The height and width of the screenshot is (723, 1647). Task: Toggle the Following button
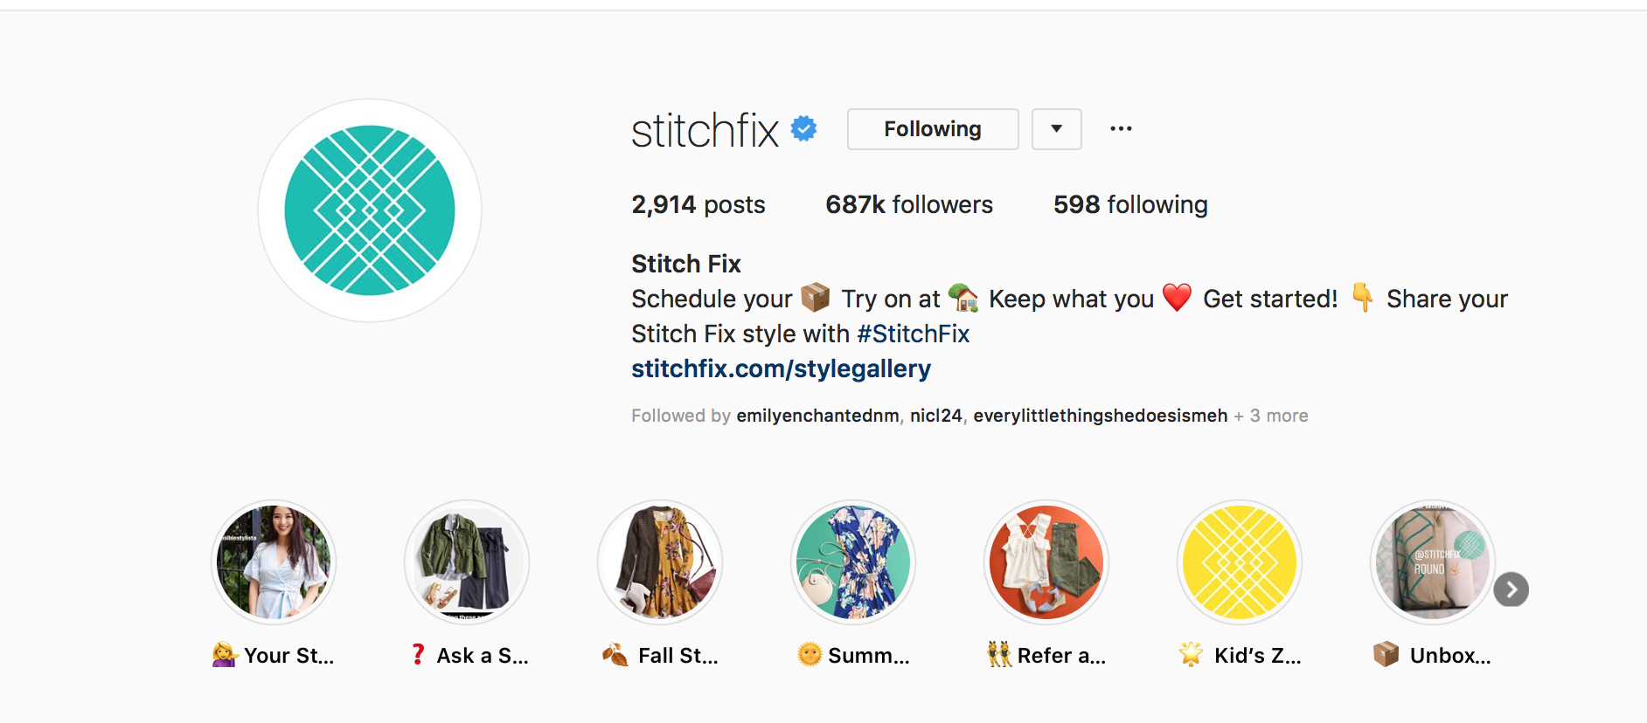coord(933,129)
